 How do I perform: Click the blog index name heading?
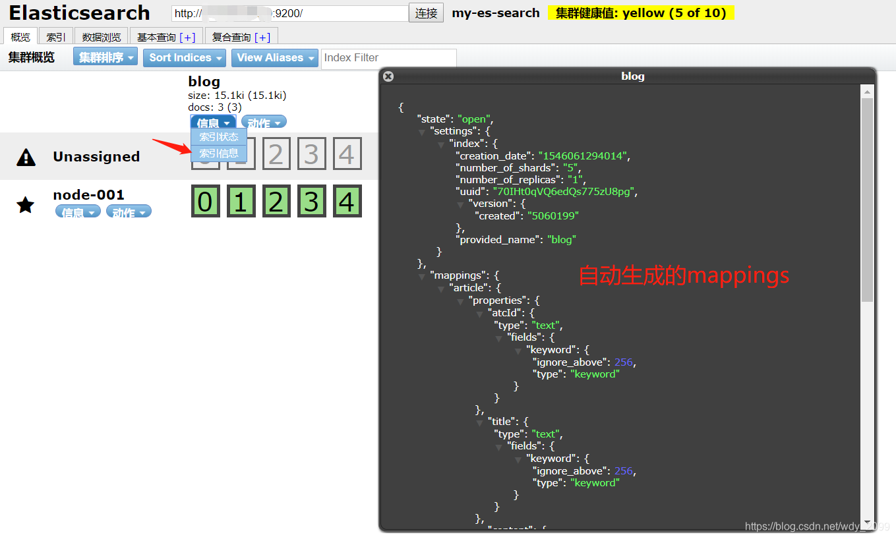click(x=204, y=82)
